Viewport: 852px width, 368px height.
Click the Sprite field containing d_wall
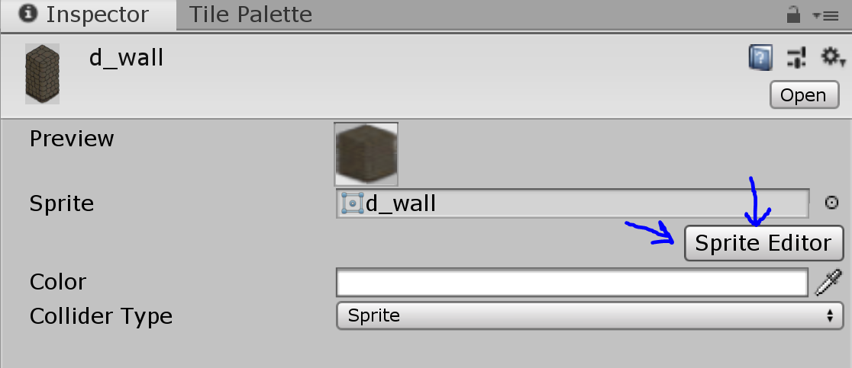(x=572, y=203)
